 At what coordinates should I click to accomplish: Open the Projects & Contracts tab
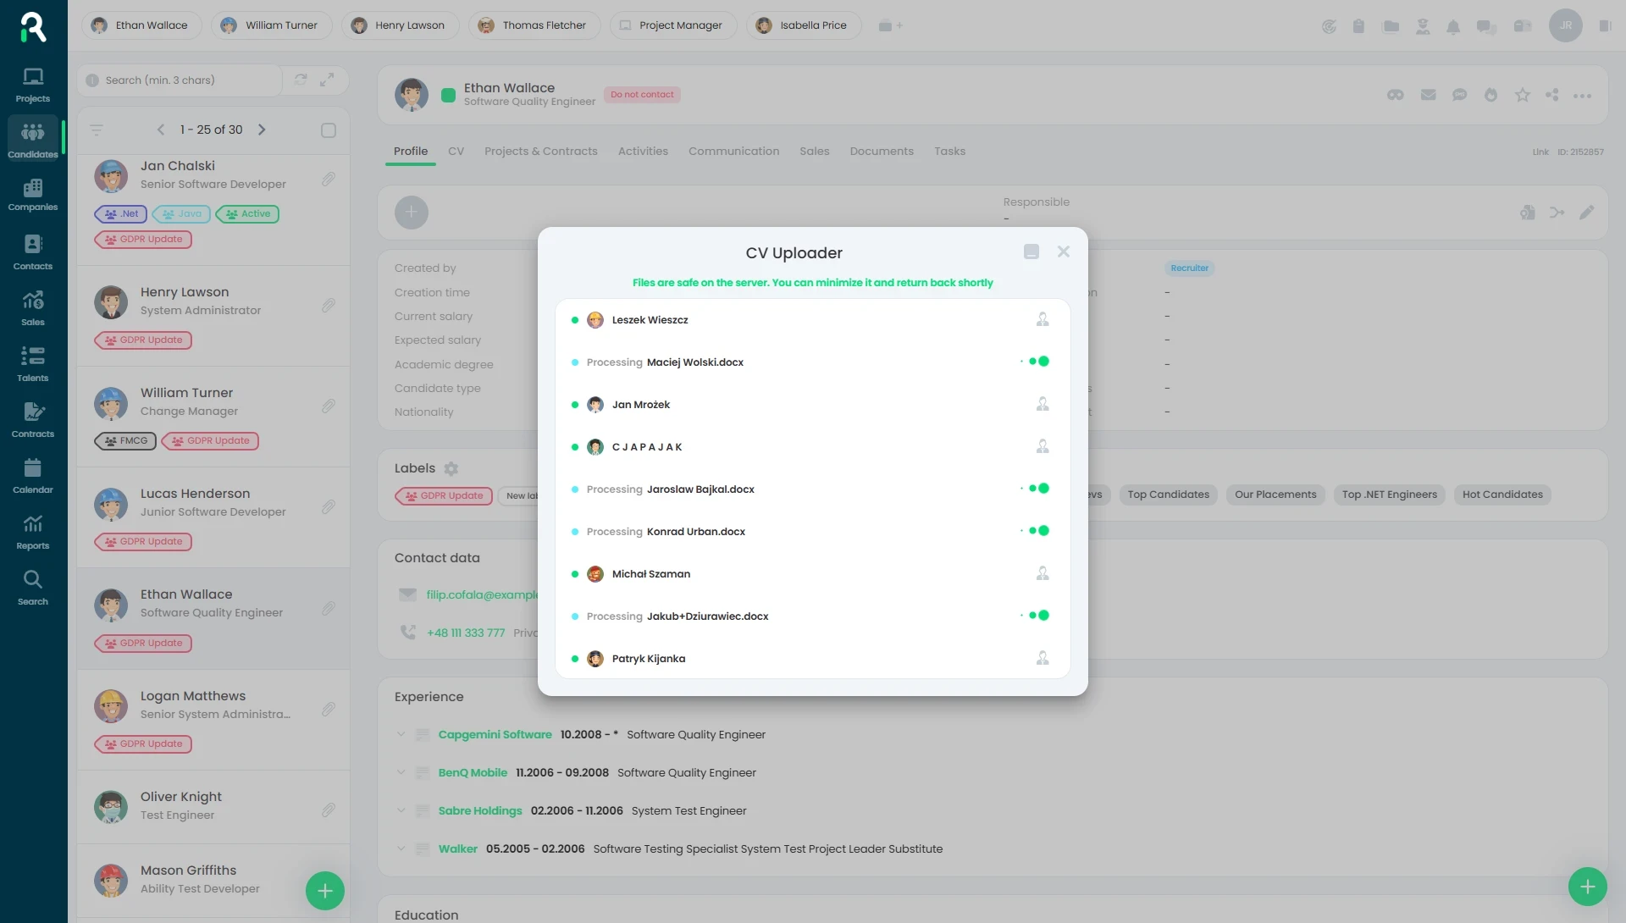coord(541,151)
